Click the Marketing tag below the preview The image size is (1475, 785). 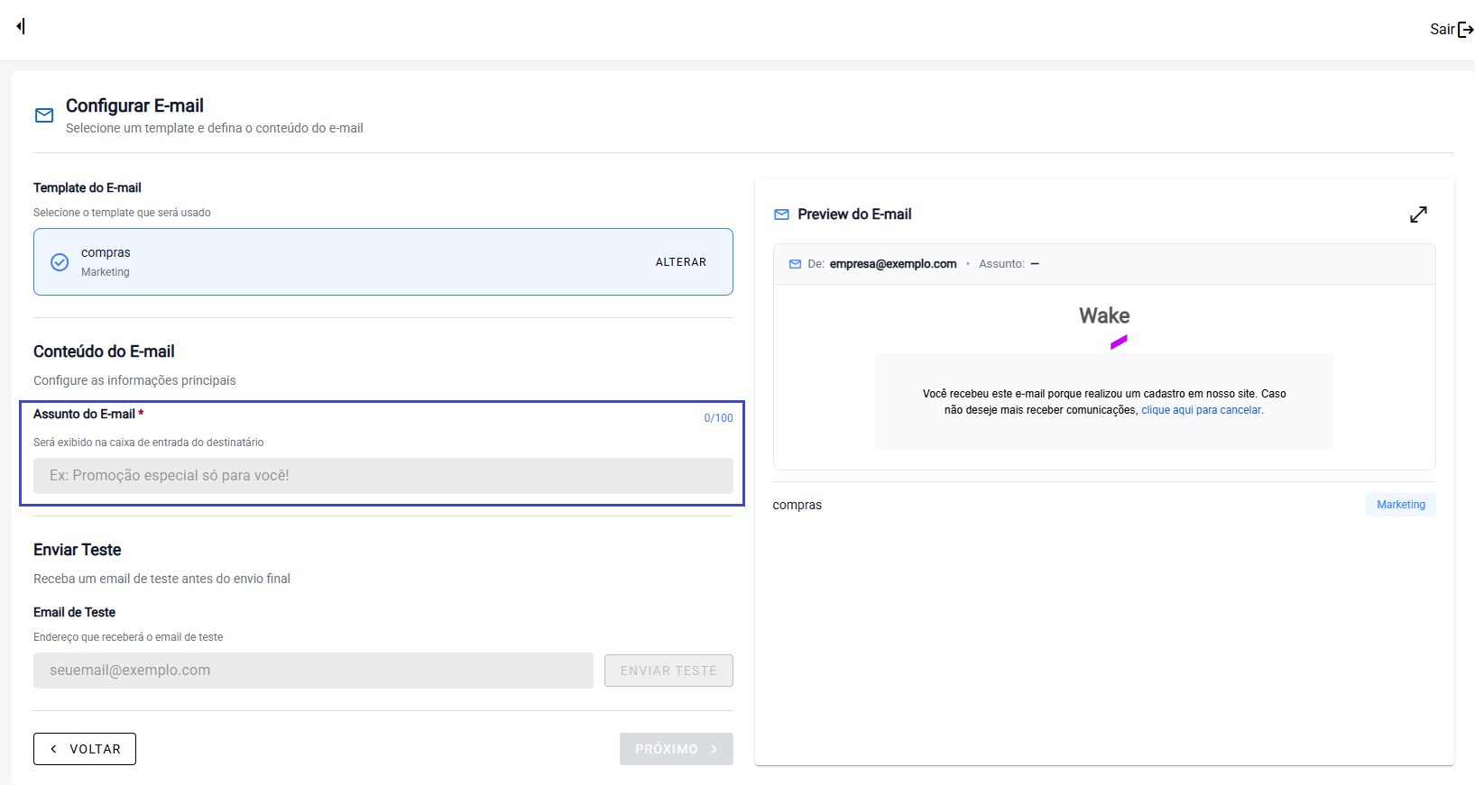[1400, 505]
